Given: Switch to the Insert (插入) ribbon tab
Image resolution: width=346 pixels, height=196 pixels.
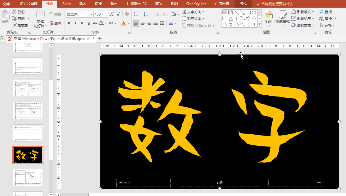Looking at the screenshot, I should coord(83,4).
